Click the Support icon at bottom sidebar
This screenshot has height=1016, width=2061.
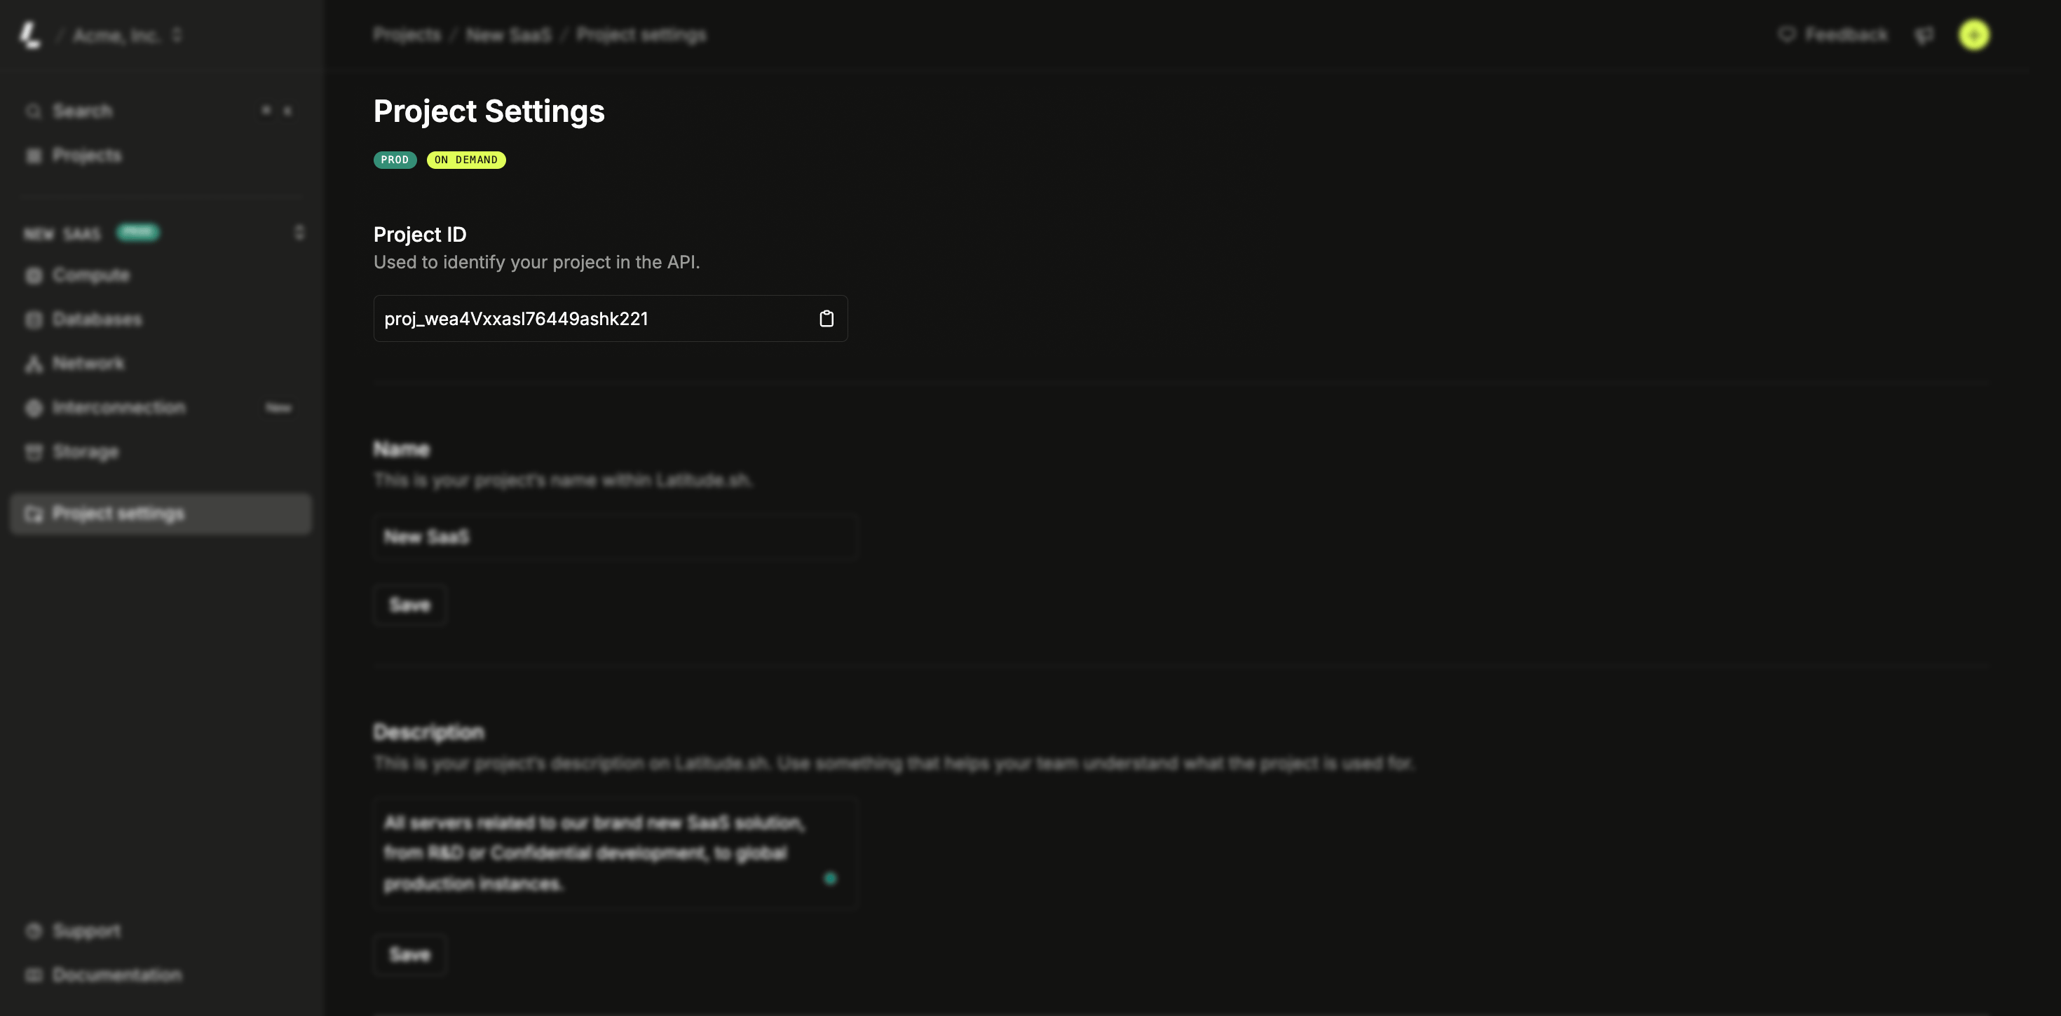33,931
